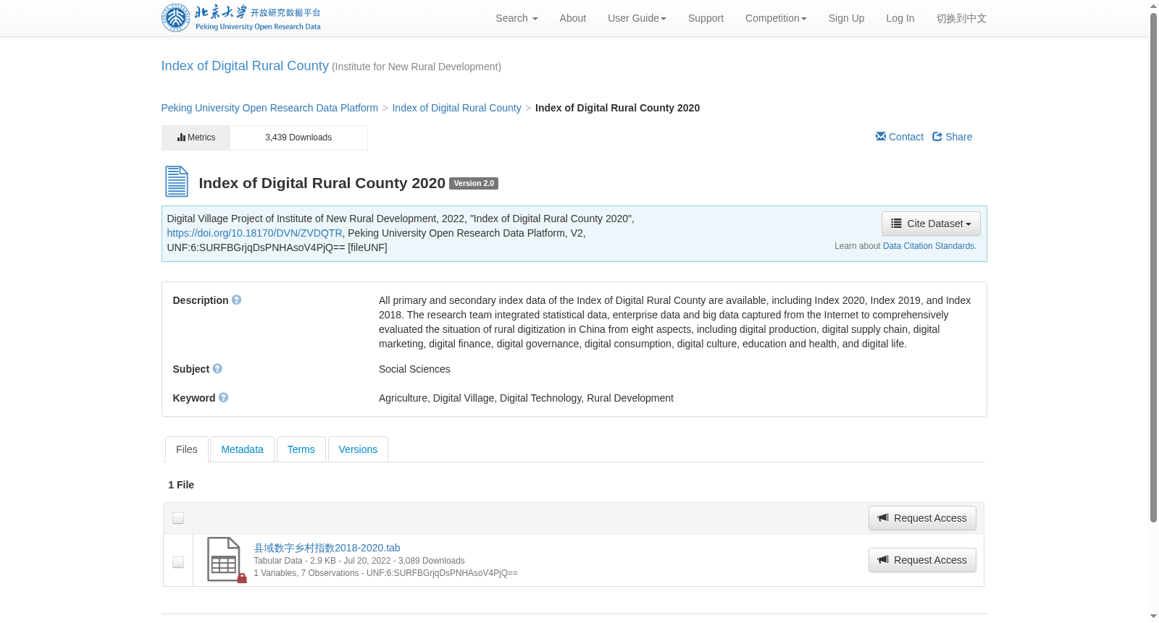Click the 1 File count label
The height and width of the screenshot is (623, 1159).
click(x=181, y=485)
